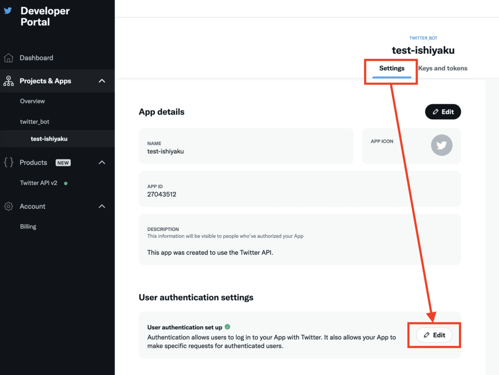
Task: Click the Dashboard home icon
Action: (8, 58)
